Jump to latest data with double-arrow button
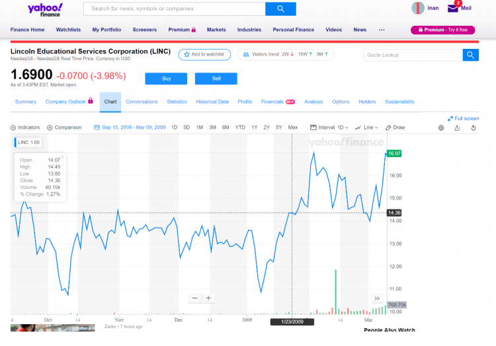The width and height of the screenshot is (496, 346). click(377, 298)
